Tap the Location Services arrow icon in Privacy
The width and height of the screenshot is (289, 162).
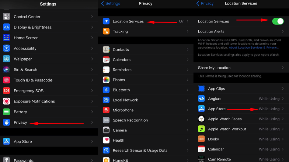pyautogui.click(x=106, y=21)
